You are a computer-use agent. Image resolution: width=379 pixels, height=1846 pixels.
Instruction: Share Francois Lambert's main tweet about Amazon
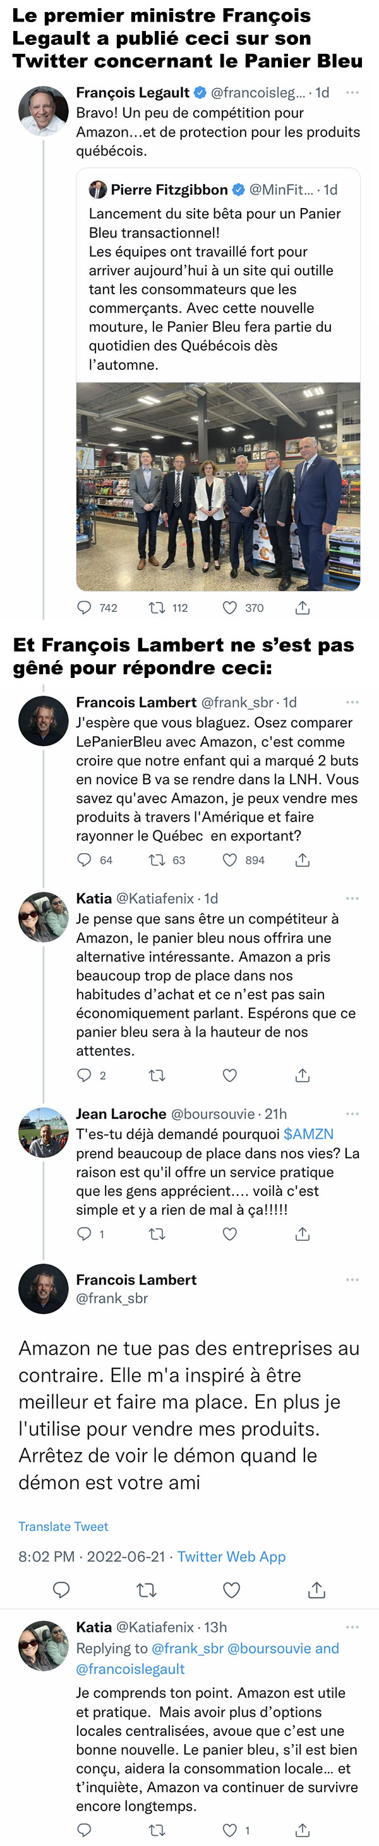tap(316, 1589)
